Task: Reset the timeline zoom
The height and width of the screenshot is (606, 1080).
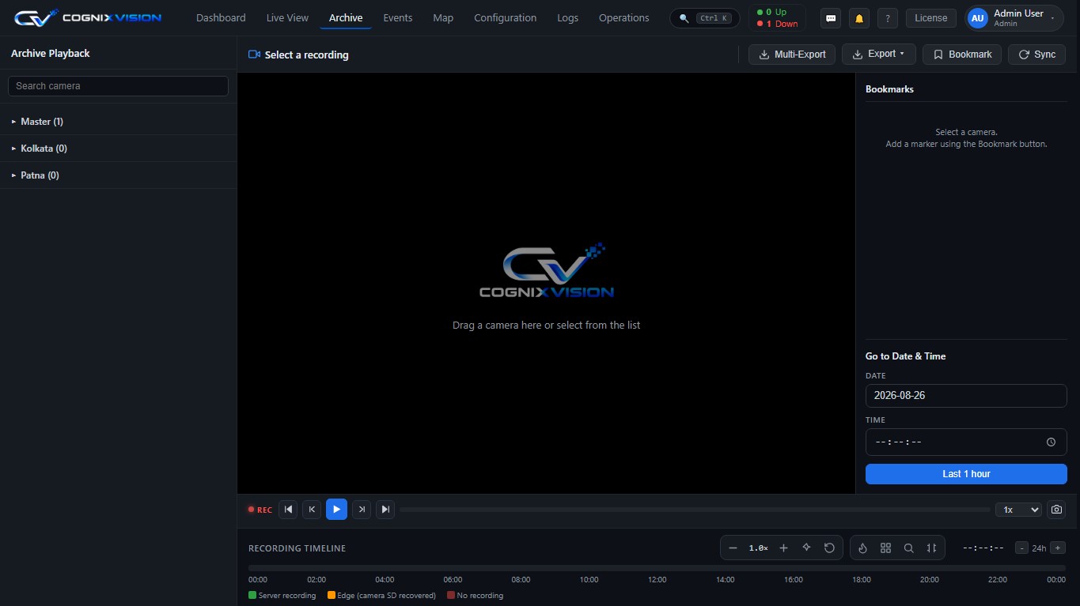Action: click(829, 548)
